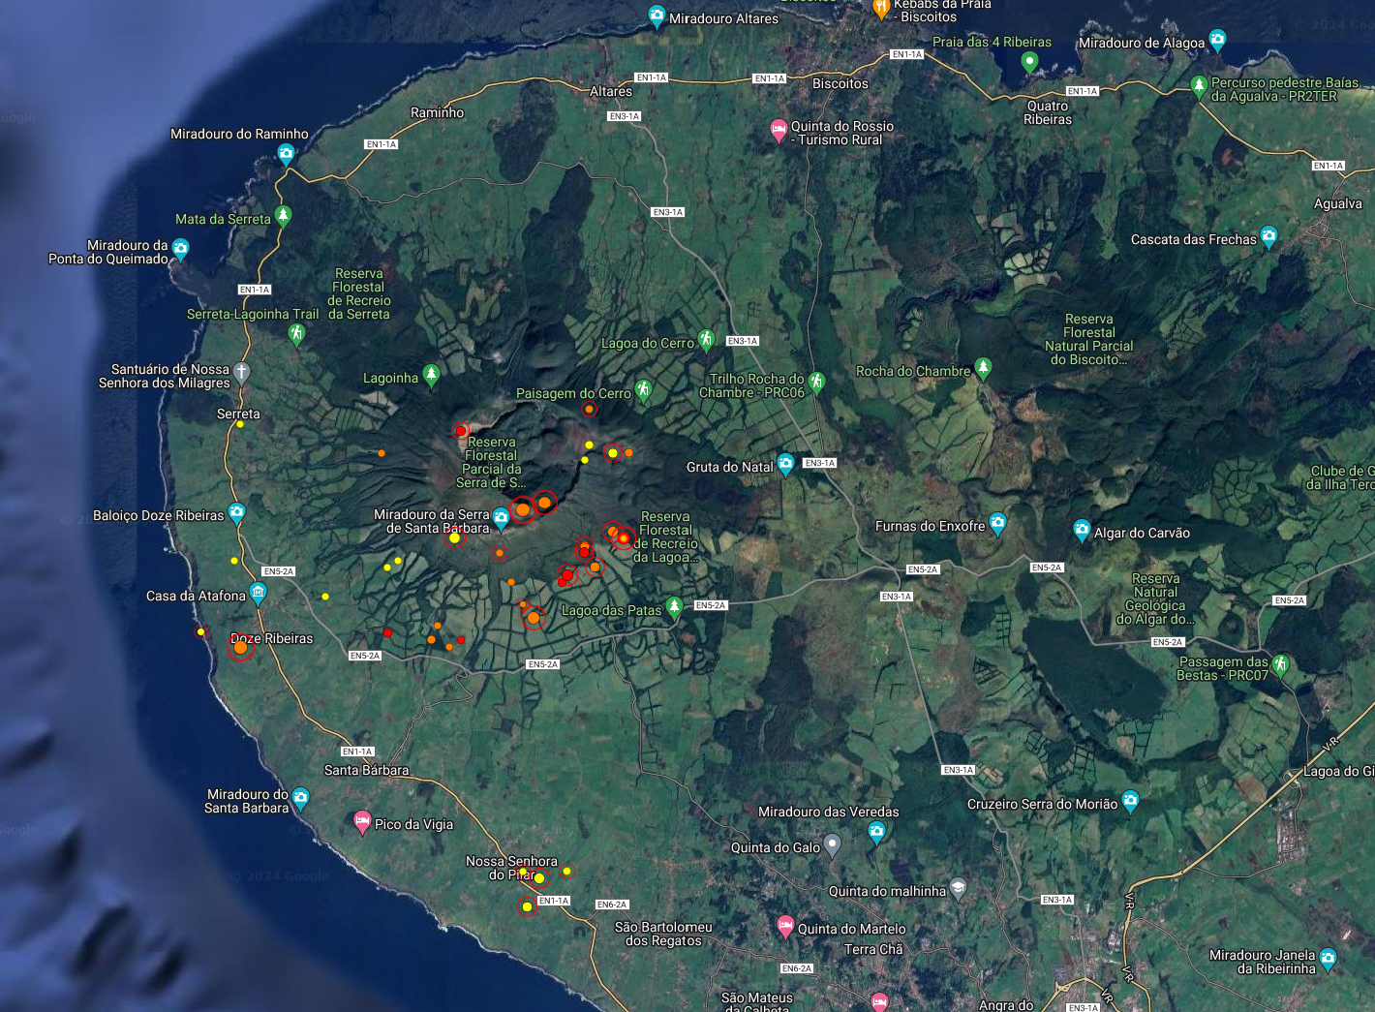Select the Praia das 4 Ribeiras green pin
The height and width of the screenshot is (1012, 1375).
[x=1029, y=61]
